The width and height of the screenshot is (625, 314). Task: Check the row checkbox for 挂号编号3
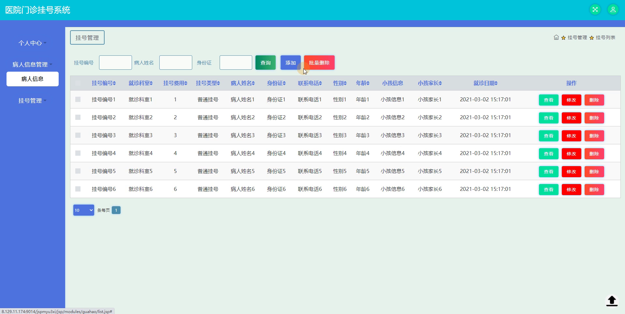pyautogui.click(x=78, y=135)
